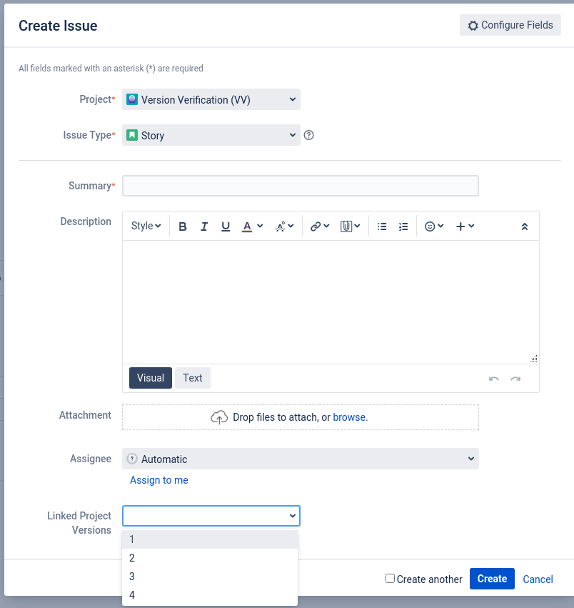Insert a bullet list
574x608 pixels.
tap(382, 226)
